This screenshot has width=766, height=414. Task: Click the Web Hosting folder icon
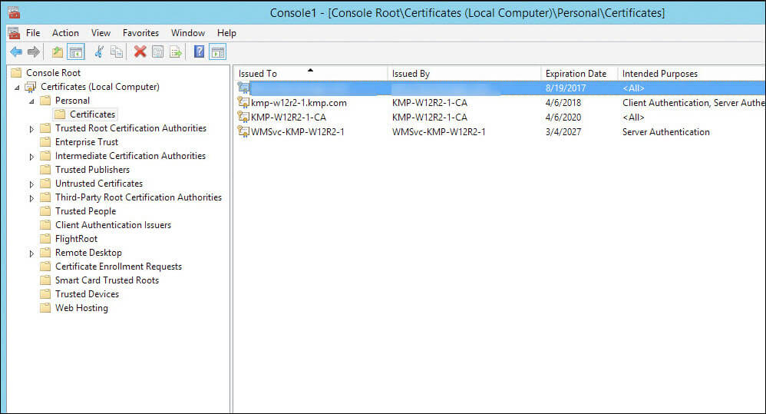point(45,308)
